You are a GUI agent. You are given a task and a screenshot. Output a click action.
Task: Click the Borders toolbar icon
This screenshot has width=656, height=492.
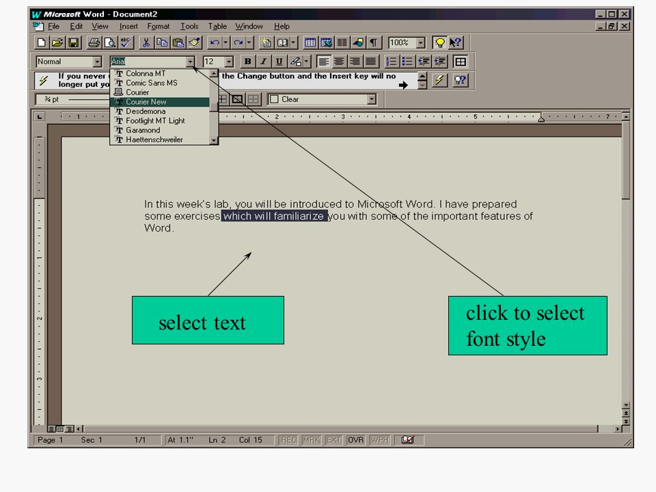click(460, 61)
